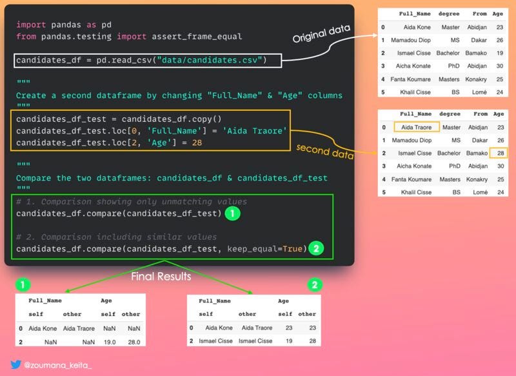Click "Aida Traore" in the second result table
This screenshot has width=516, height=376.
pos(257,328)
